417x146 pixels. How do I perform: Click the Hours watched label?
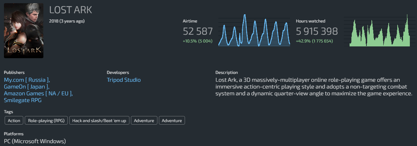click(x=311, y=21)
